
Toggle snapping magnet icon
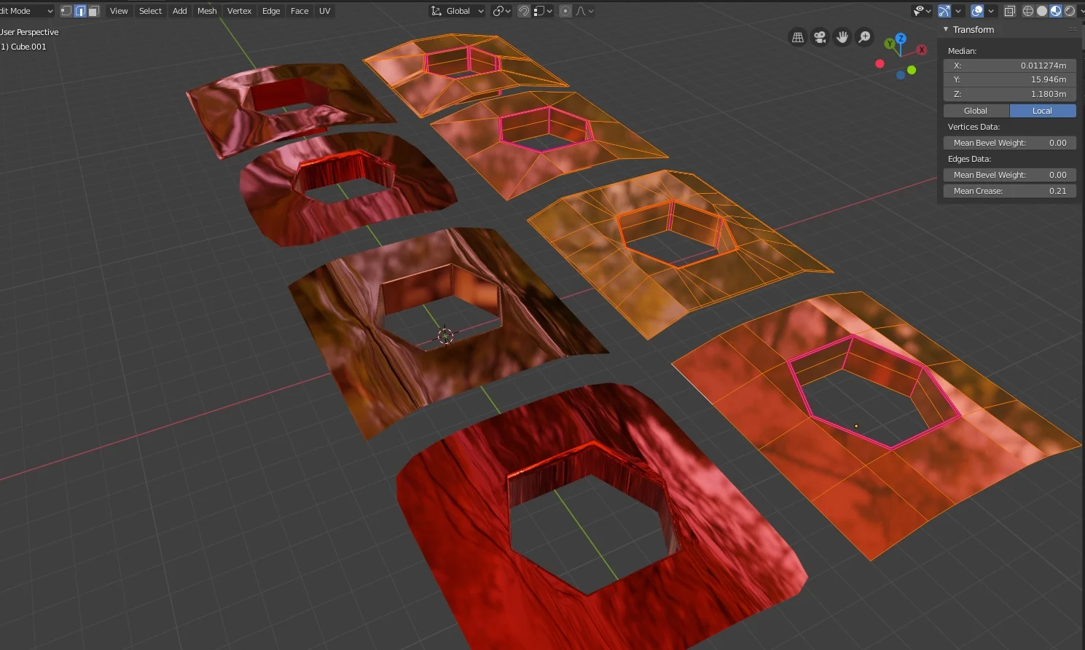523,11
